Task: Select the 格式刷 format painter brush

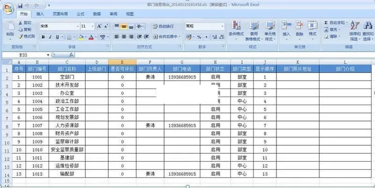Action: tap(27, 37)
